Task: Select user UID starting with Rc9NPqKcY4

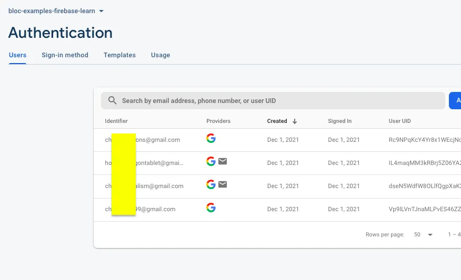Action: click(x=424, y=140)
